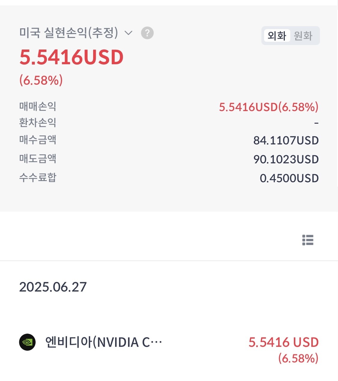Select the 2025.06.27 date header
The height and width of the screenshot is (381, 338).
53,287
